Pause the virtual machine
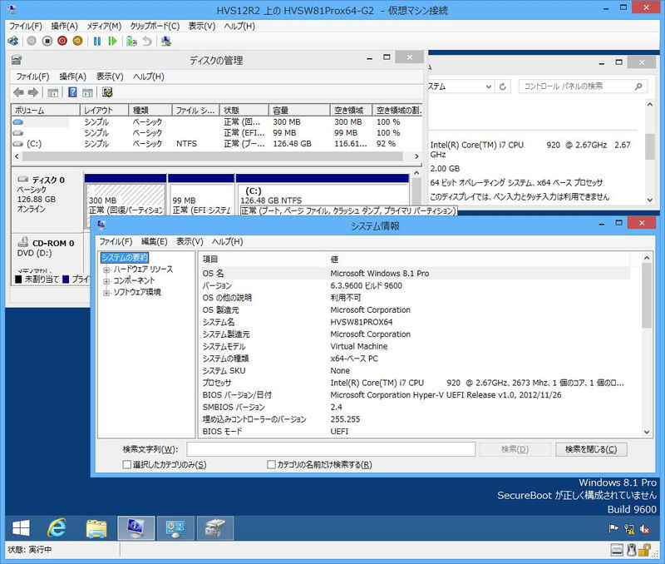 (97, 41)
